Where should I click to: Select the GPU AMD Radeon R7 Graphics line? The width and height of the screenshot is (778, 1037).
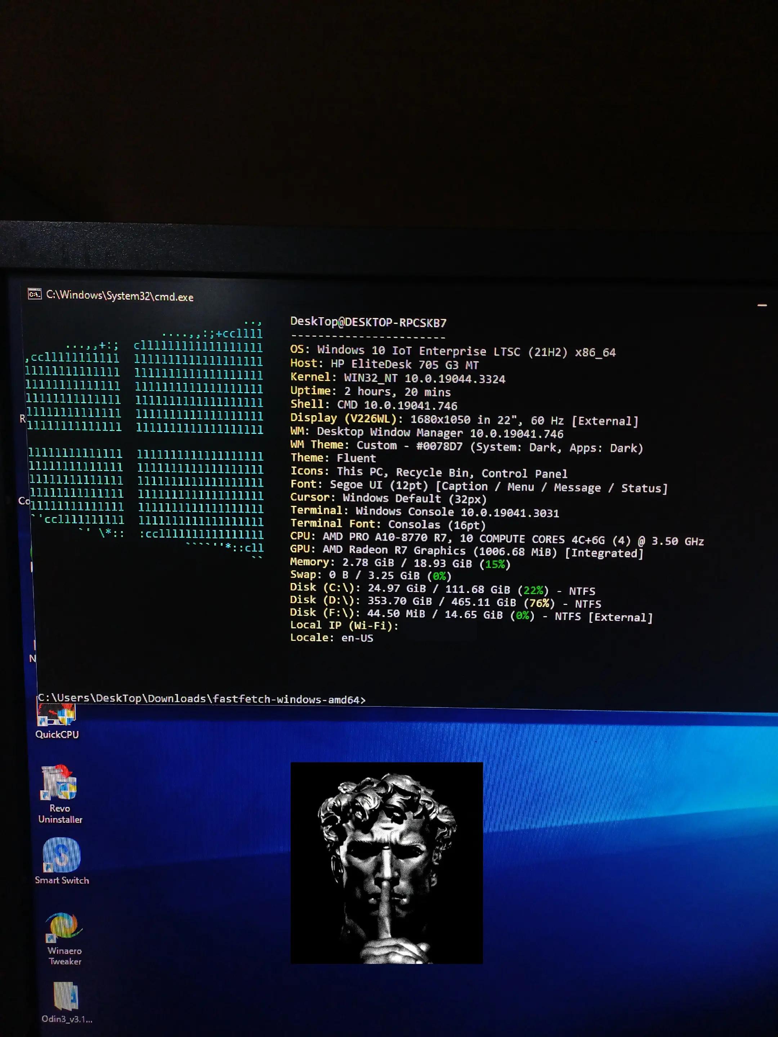[x=467, y=551]
